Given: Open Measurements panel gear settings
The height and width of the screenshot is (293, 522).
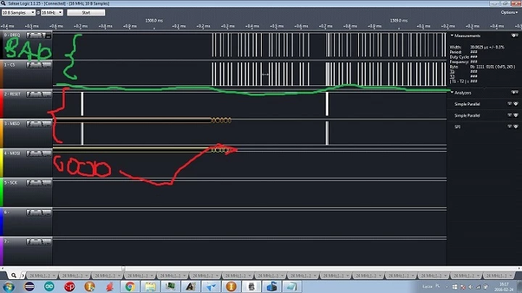Looking at the screenshot, I should tap(516, 35).
